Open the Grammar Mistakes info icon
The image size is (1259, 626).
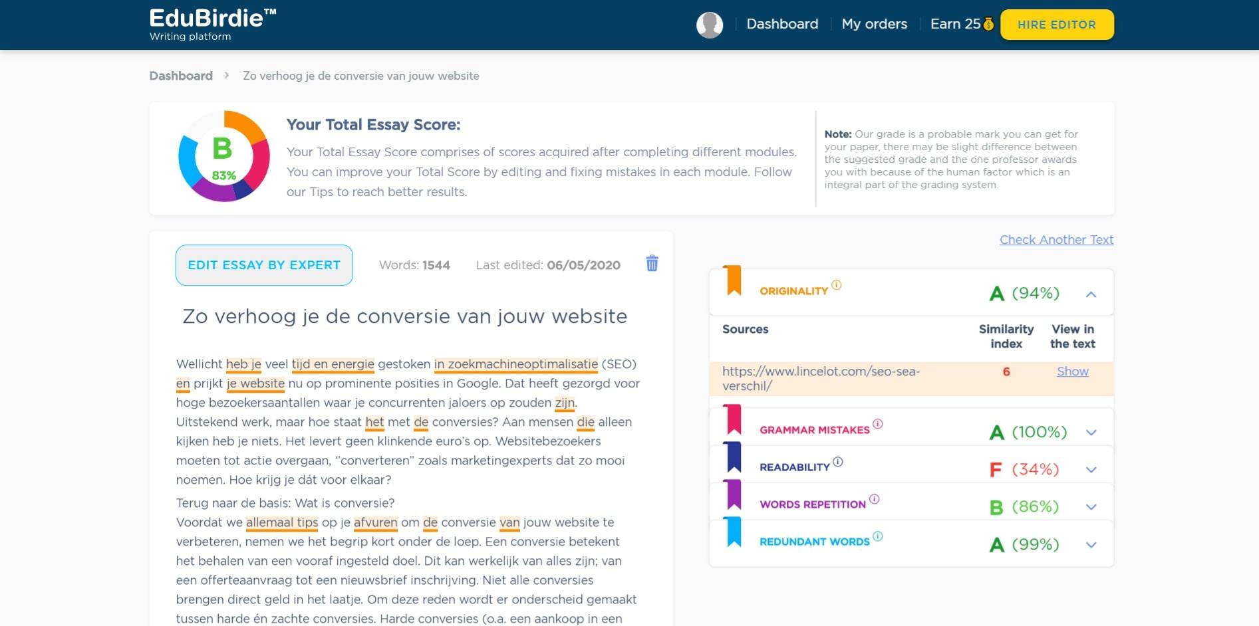[x=878, y=423]
